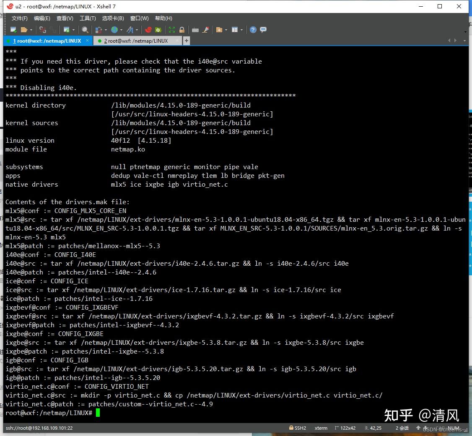The height and width of the screenshot is (436, 472).
Task: Click the + button to add new tab
Action: 186,41
